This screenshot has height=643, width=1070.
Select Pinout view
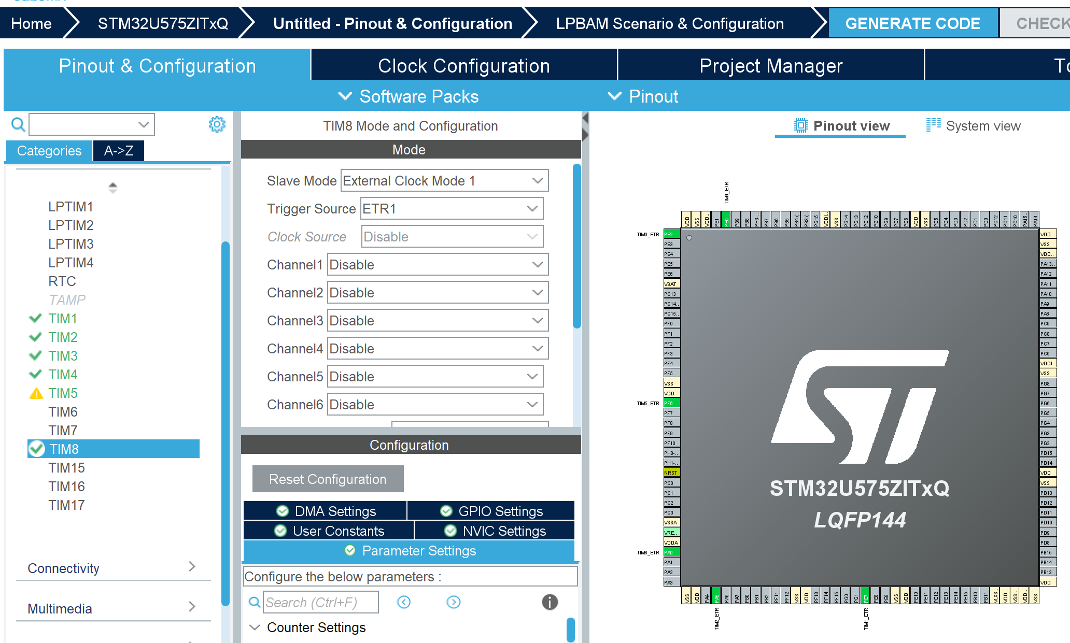pyautogui.click(x=840, y=125)
